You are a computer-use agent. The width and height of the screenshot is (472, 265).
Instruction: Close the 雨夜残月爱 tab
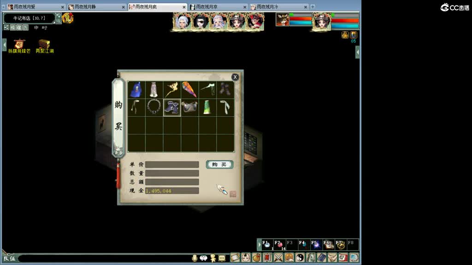click(x=63, y=7)
